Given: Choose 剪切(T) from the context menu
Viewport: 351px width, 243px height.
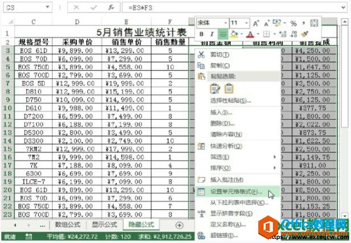Looking at the screenshot, I should coord(238,55).
